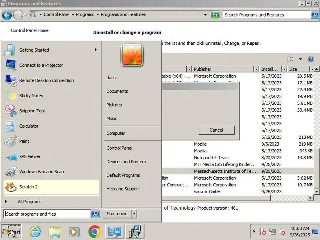The height and width of the screenshot is (240, 320).
Task: Open Devices and Printers
Action: (x=126, y=162)
